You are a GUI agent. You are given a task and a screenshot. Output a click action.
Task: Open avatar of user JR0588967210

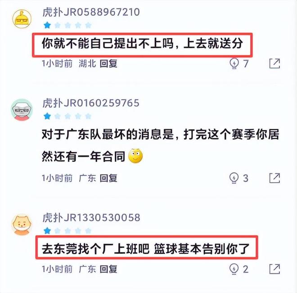[x=22, y=19]
